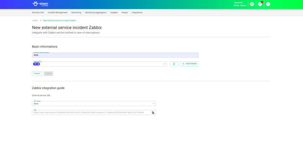The height and width of the screenshot is (149, 303).
Task: Open the Incident Management menu
Action: [x=58, y=13]
